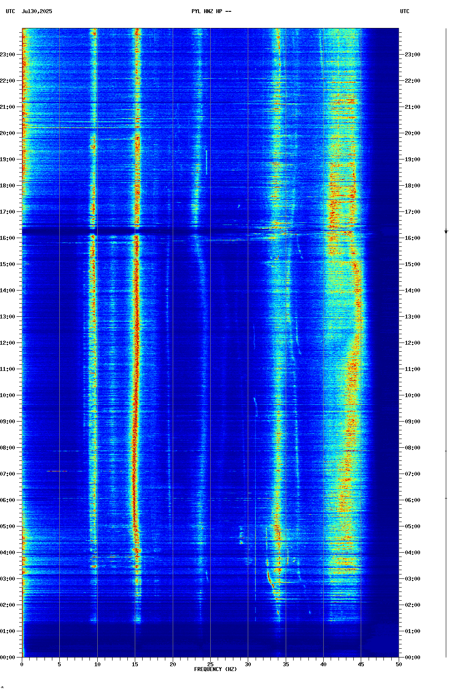Click the 40 Hz frequency axis label
Image resolution: width=465 pixels, height=692 pixels.
323,664
